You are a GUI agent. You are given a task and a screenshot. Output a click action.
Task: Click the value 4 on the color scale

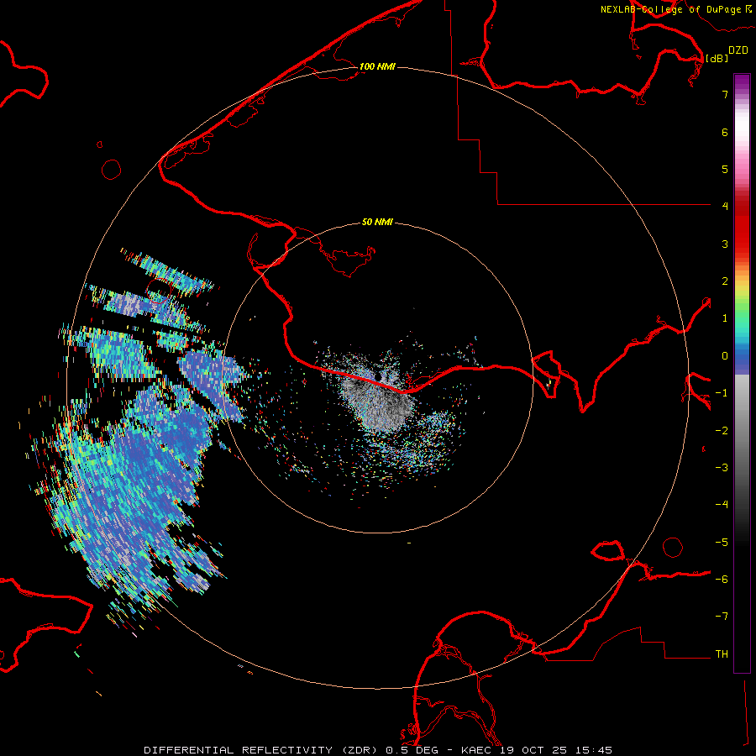pyautogui.click(x=725, y=206)
